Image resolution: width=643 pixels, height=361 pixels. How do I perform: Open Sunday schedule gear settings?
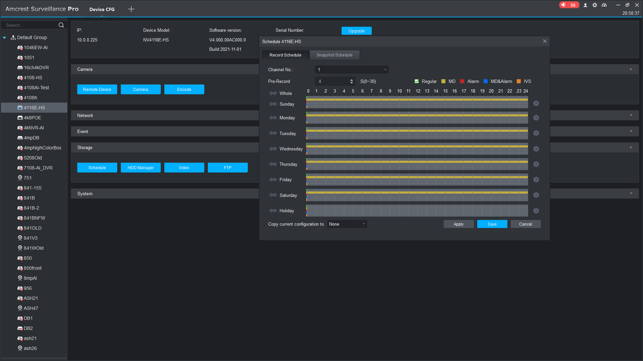pos(536,104)
